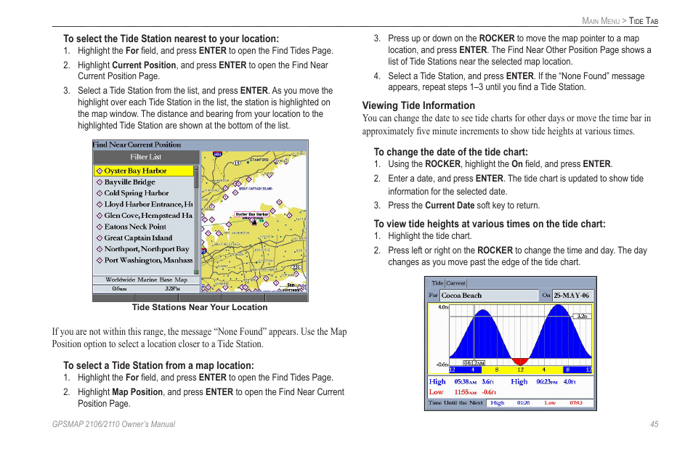Click GPSMAP 2106/2110 Owner's Manual footer
693x451 pixels.
pos(113,424)
